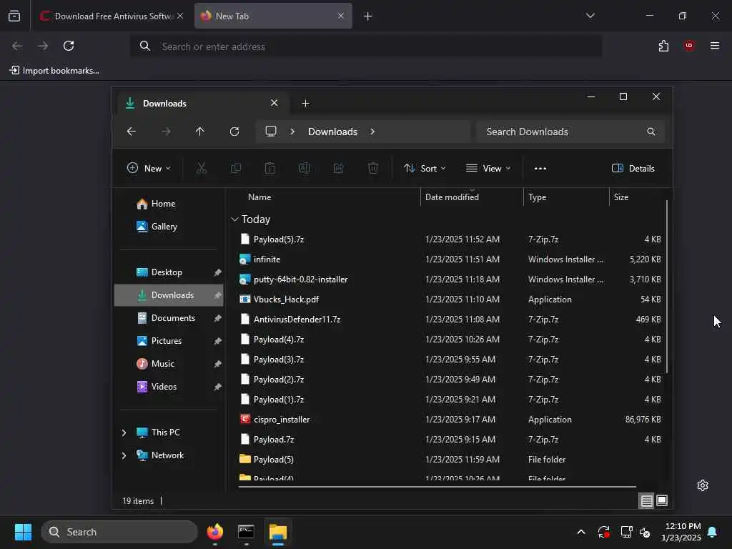Image resolution: width=732 pixels, height=549 pixels.
Task: Open Firefox extensions puzzle icon
Action: [x=663, y=46]
